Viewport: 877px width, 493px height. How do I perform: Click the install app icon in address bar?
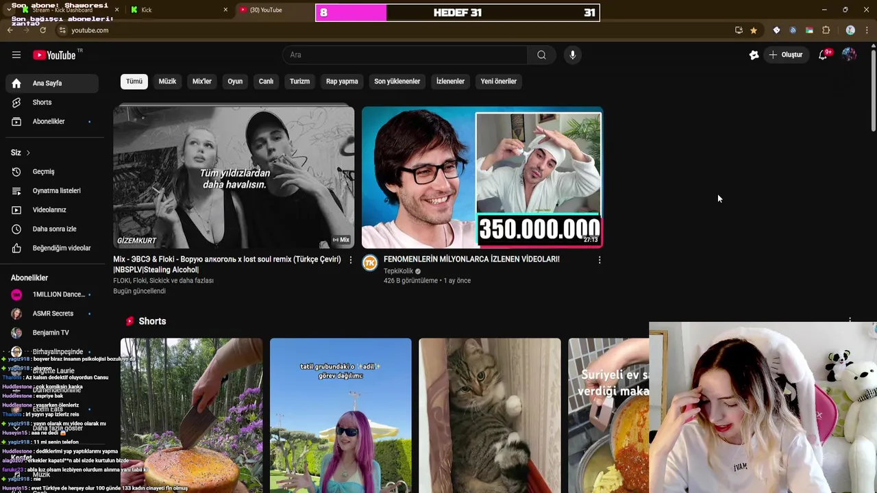739,30
